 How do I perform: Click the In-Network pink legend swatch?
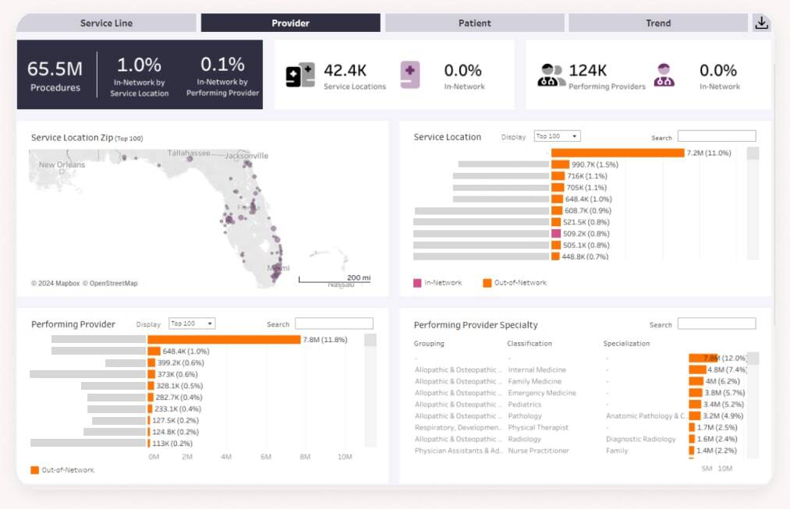tap(417, 283)
